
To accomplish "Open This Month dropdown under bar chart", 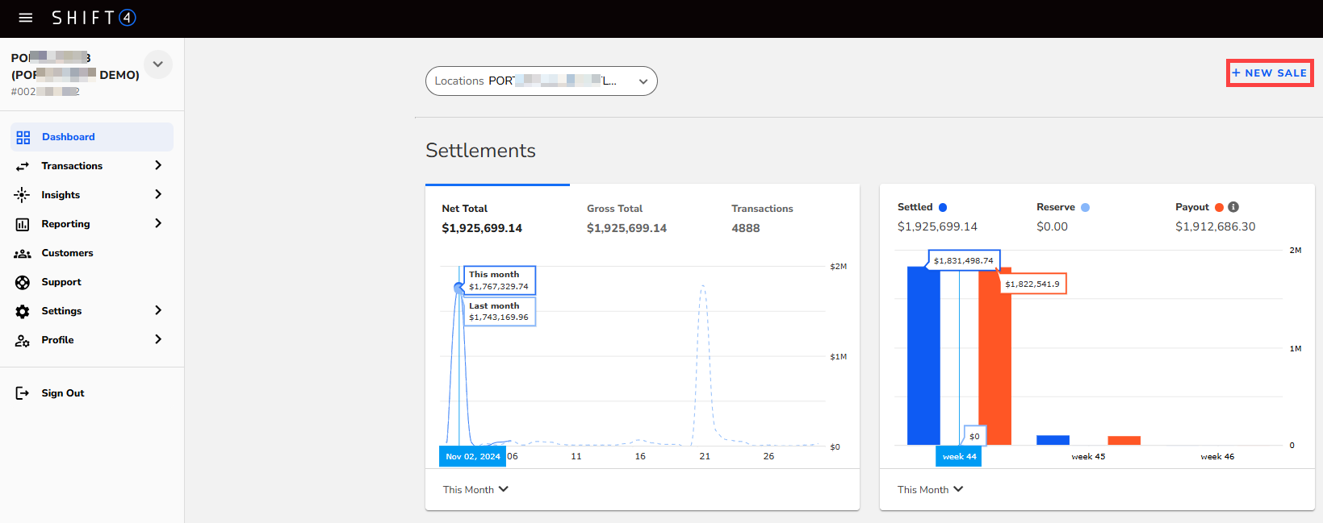I will tap(930, 489).
